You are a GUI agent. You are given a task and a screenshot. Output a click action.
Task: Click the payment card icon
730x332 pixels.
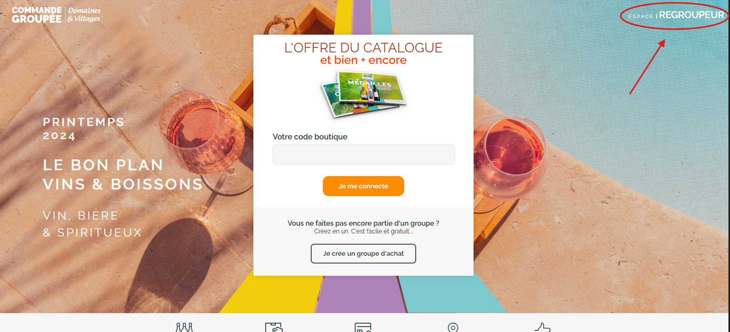[363, 327]
